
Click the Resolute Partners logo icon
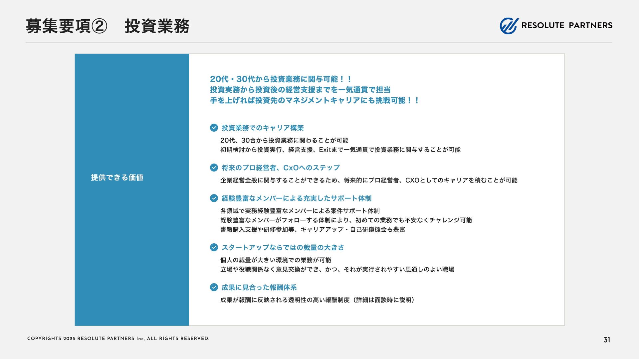point(509,26)
